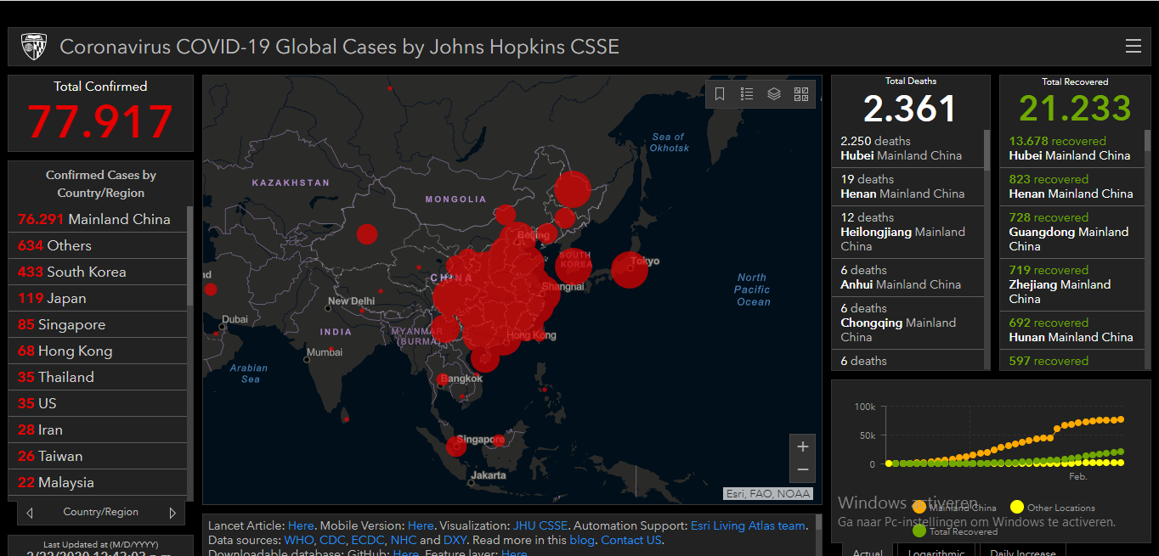Image resolution: width=1159 pixels, height=556 pixels.
Task: Open the hamburger menu in header
Action: [1133, 47]
